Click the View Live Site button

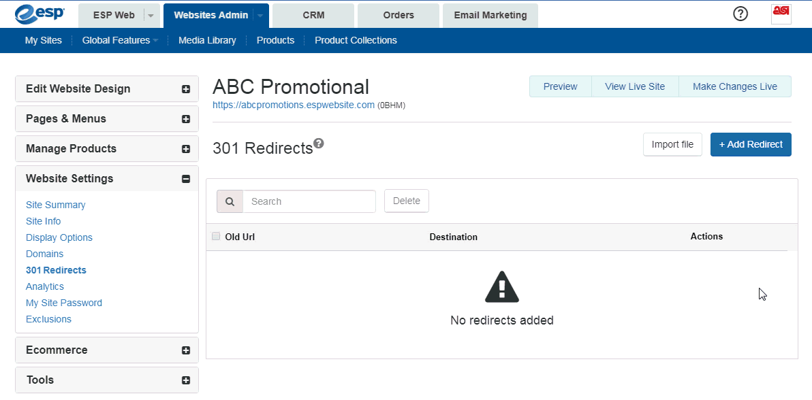coord(635,86)
